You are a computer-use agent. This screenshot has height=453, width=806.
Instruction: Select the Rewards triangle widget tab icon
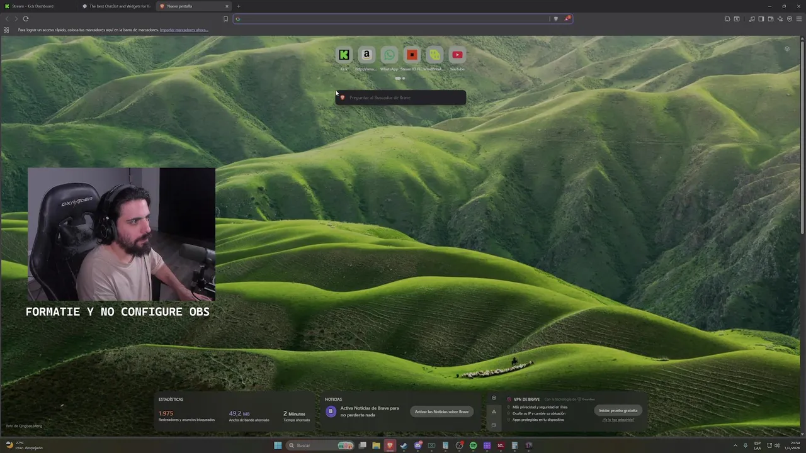pyautogui.click(x=494, y=411)
